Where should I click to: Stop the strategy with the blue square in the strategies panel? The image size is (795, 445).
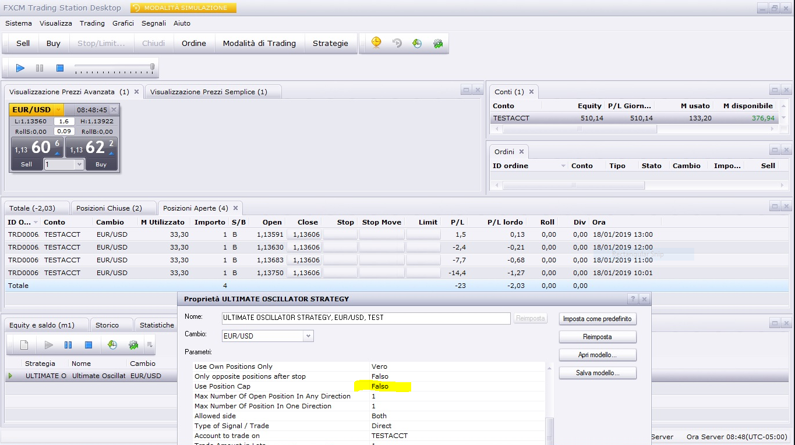89,345
